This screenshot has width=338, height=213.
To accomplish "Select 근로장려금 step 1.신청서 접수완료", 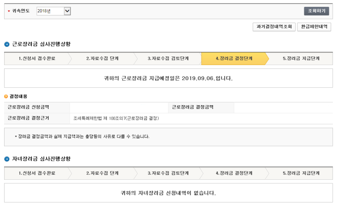I will point(37,58).
